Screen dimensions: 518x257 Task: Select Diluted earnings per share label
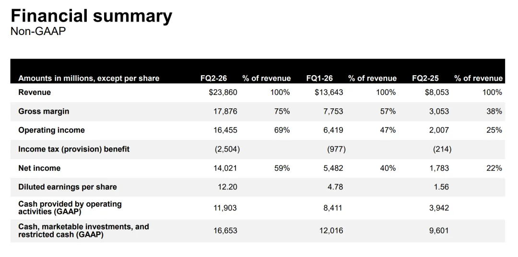tap(68, 187)
